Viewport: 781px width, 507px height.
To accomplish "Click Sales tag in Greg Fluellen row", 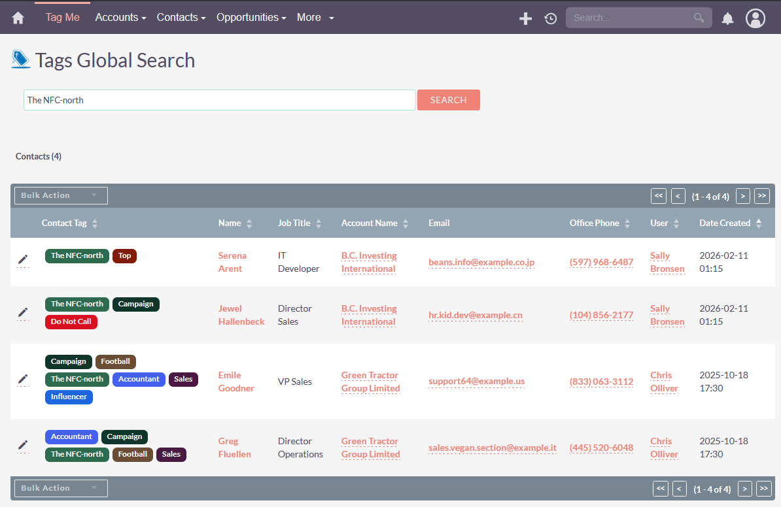I will 171,454.
